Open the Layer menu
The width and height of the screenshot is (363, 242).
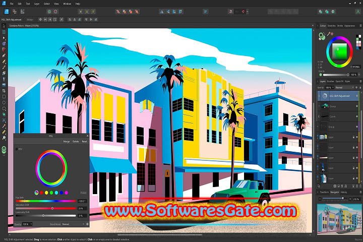[37, 4]
